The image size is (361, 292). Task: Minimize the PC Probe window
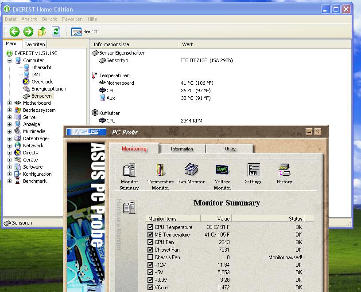pos(309,132)
